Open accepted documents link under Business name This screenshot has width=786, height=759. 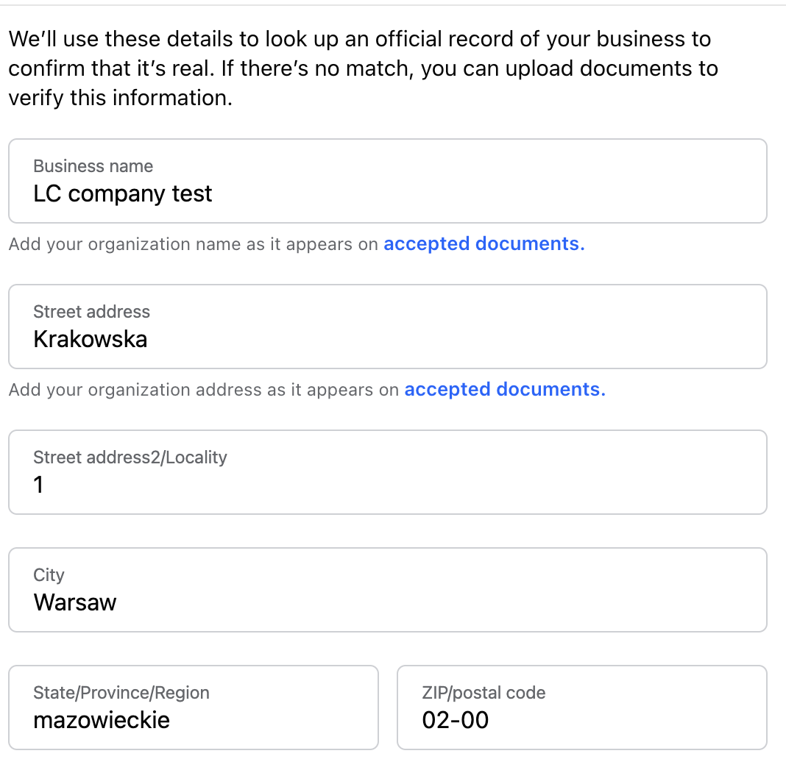(x=484, y=244)
